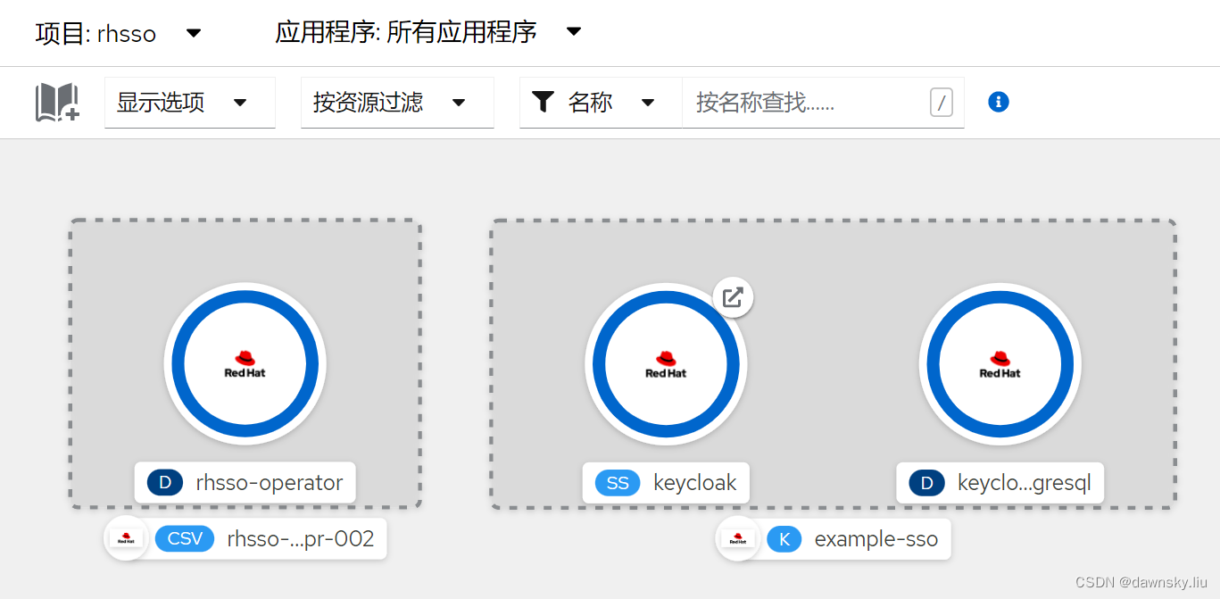Screen dimensions: 1220x599
Task: Open keycloak external URL link icon
Action: tap(733, 297)
